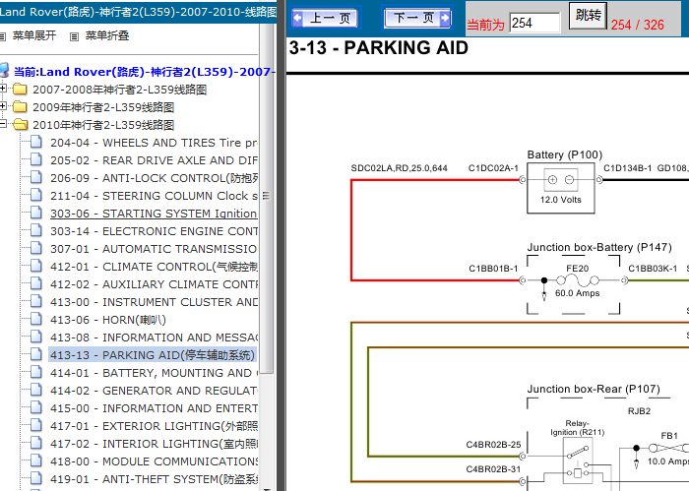Screen dimensions: 689x491
Task: Click document icon of 412-02 entry
Action: coord(36,283)
